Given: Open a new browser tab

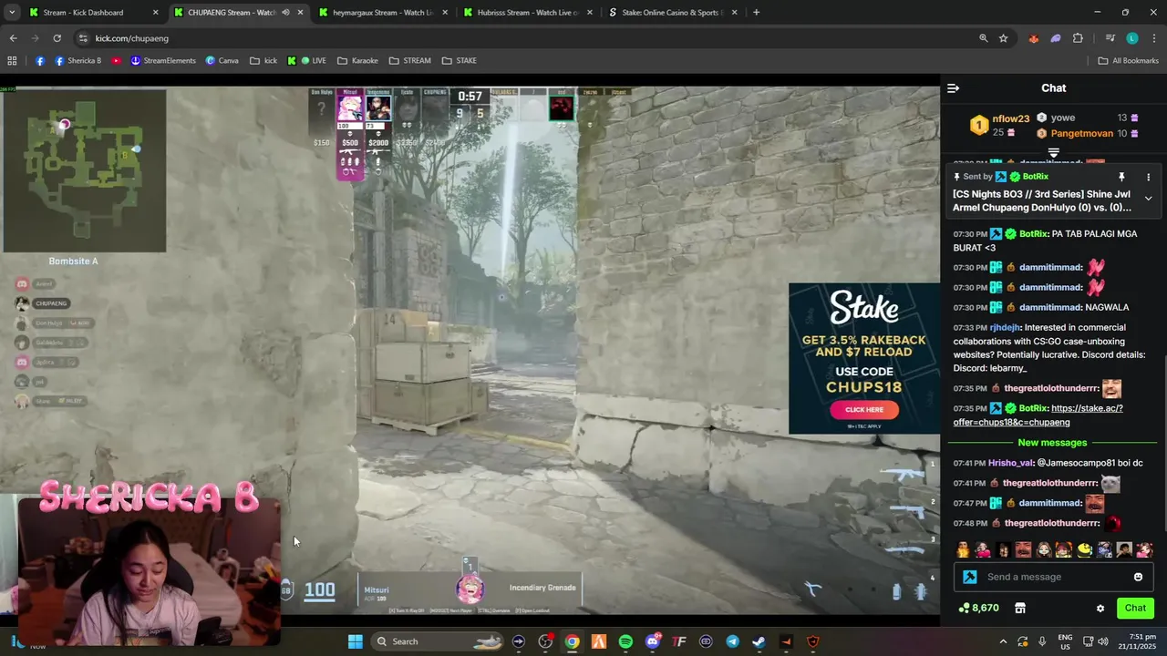Looking at the screenshot, I should pos(756,13).
